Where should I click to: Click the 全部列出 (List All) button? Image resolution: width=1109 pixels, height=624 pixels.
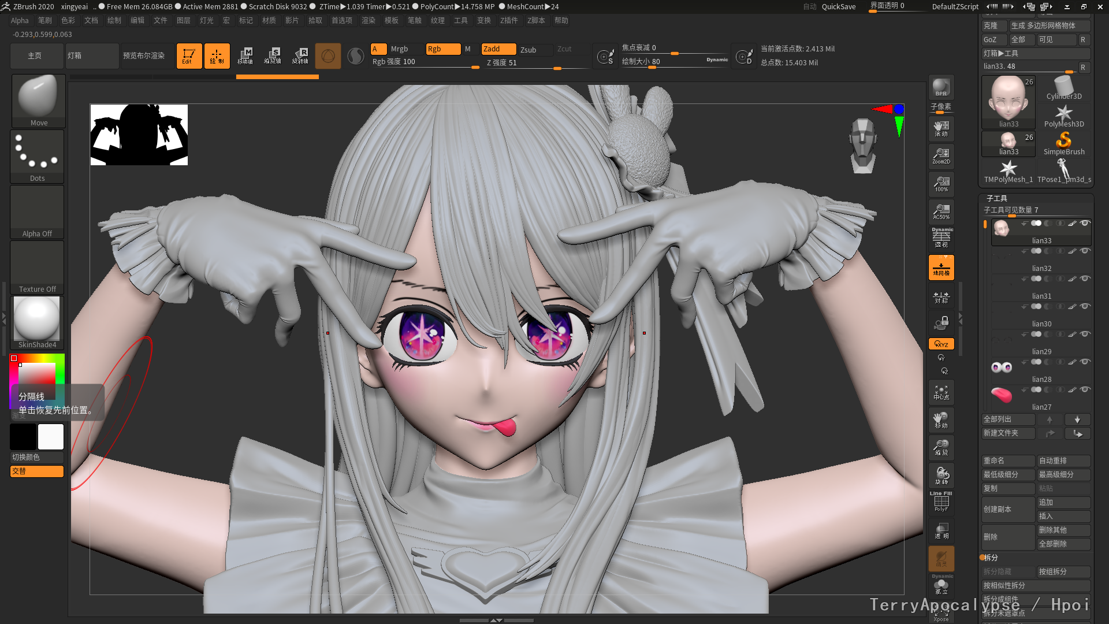point(1008,419)
